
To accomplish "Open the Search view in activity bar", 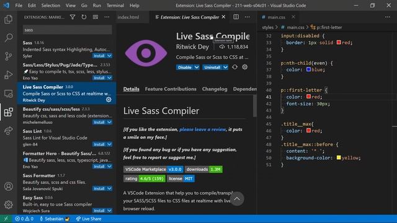I will (x=8, y=38).
